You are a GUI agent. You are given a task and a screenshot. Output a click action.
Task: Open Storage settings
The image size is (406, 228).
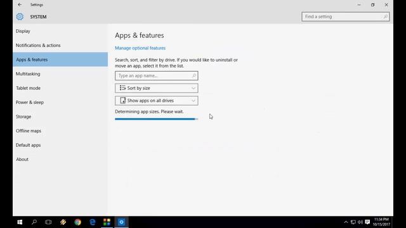point(60,117)
